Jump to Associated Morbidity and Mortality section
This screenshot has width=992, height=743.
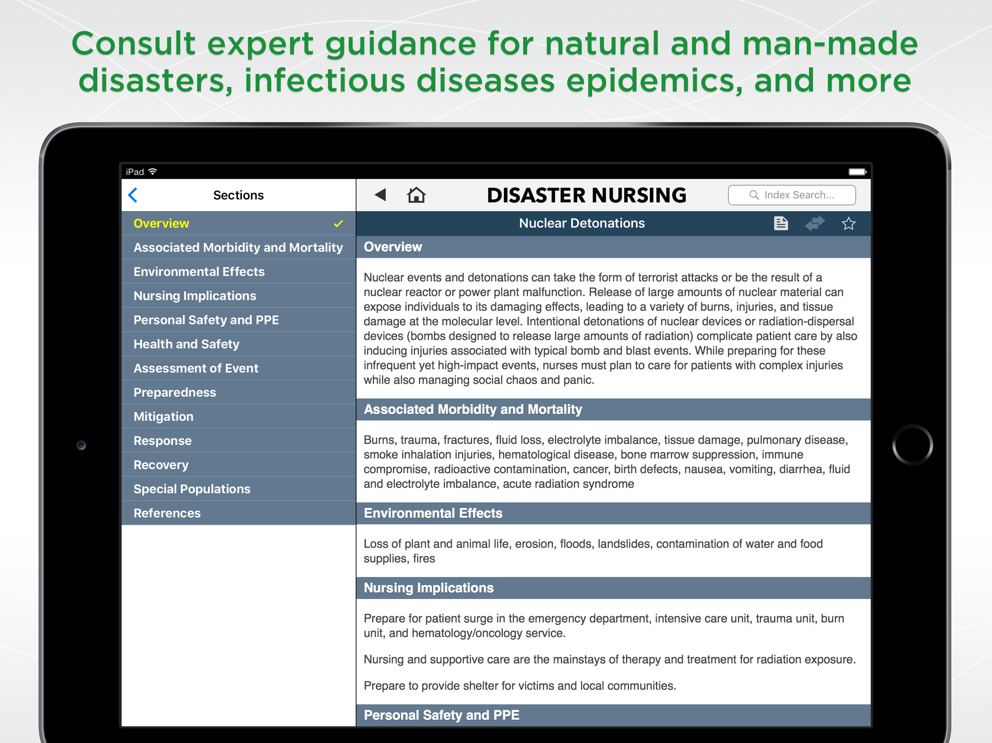coord(238,247)
